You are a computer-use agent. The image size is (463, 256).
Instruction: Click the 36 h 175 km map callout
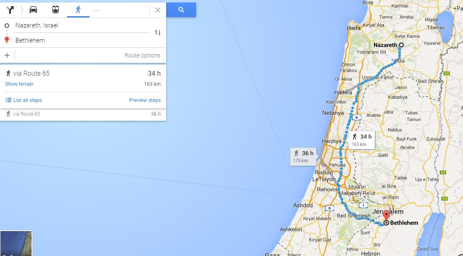[x=304, y=157]
